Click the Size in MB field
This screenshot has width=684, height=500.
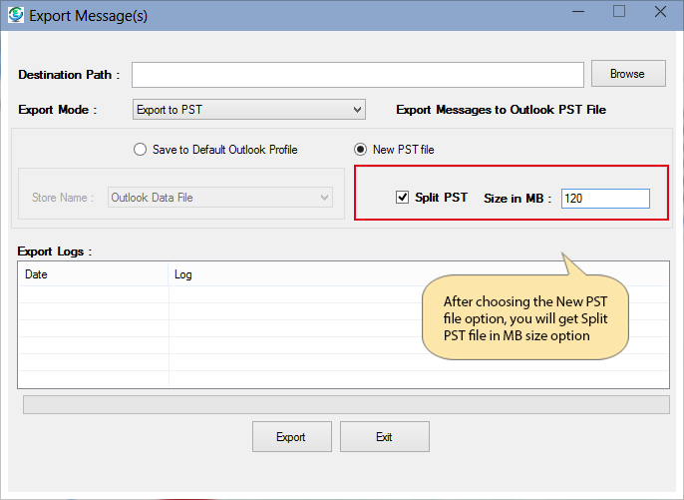[605, 199]
